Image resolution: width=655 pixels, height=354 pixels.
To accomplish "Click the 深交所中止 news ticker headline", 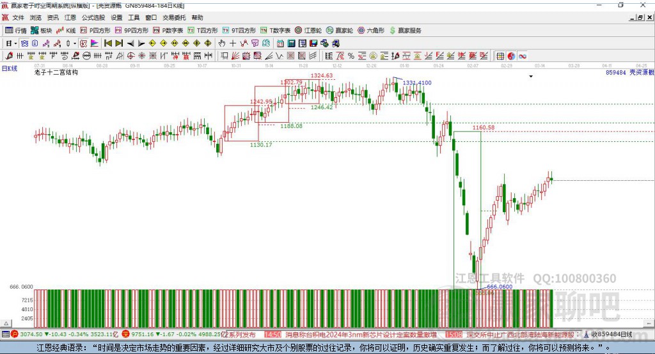I will (521, 334).
